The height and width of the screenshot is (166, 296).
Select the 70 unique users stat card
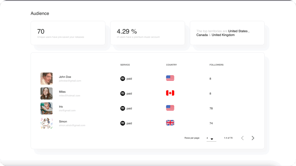coord(68,33)
